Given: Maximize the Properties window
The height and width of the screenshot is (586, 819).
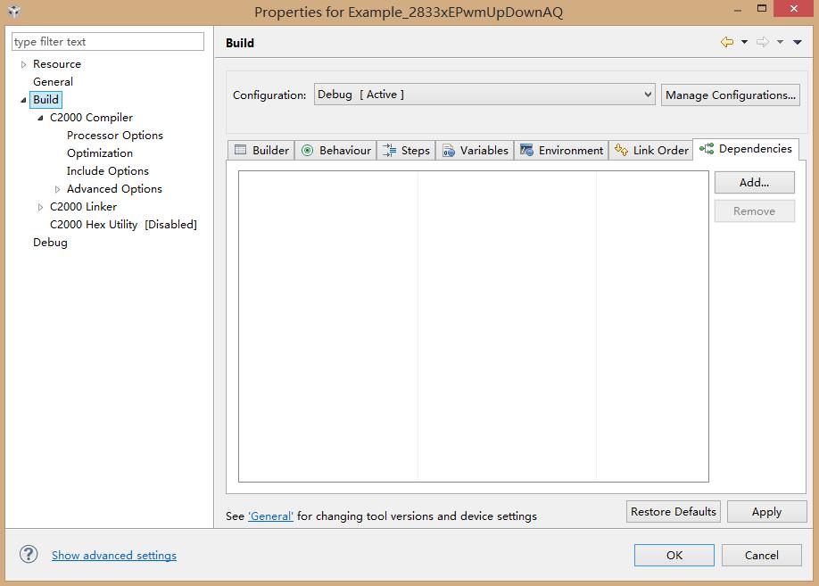Looking at the screenshot, I should coord(762,8).
